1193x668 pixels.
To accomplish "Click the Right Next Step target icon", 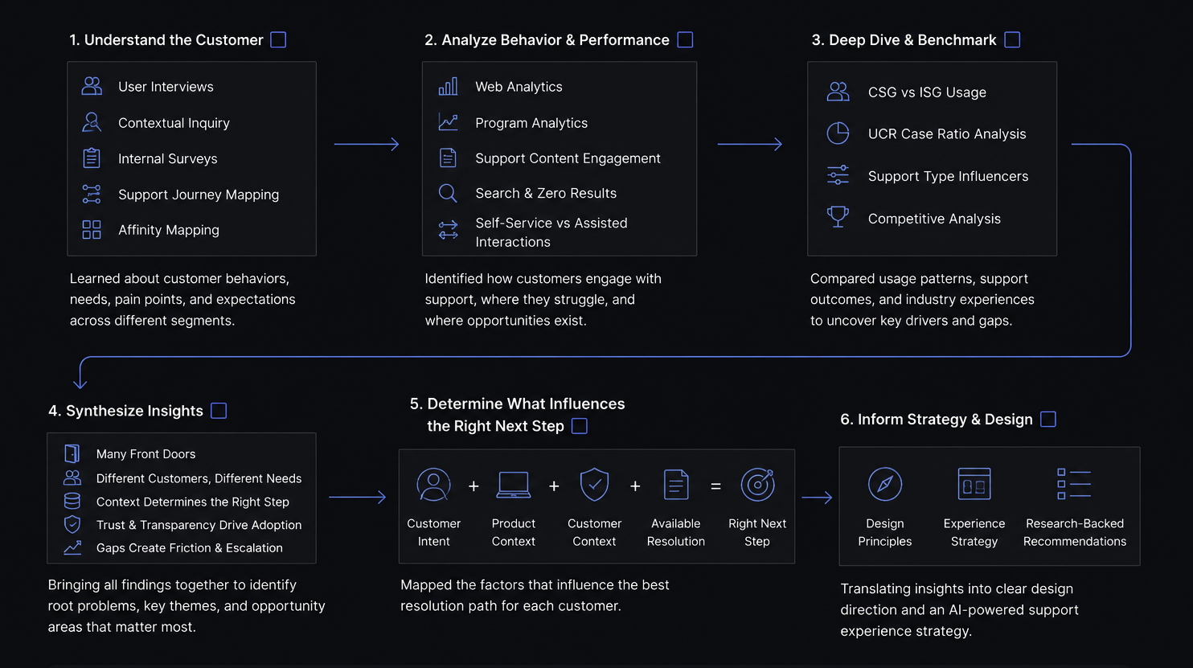I will coord(757,485).
